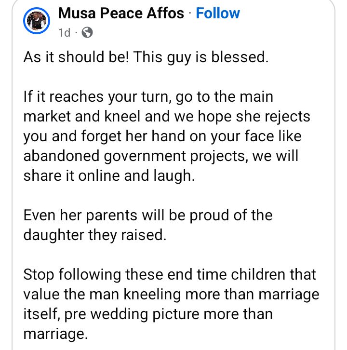Viewport: 347px width, 350px height.
Task: Click the globe public-audience icon
Action: (x=87, y=33)
